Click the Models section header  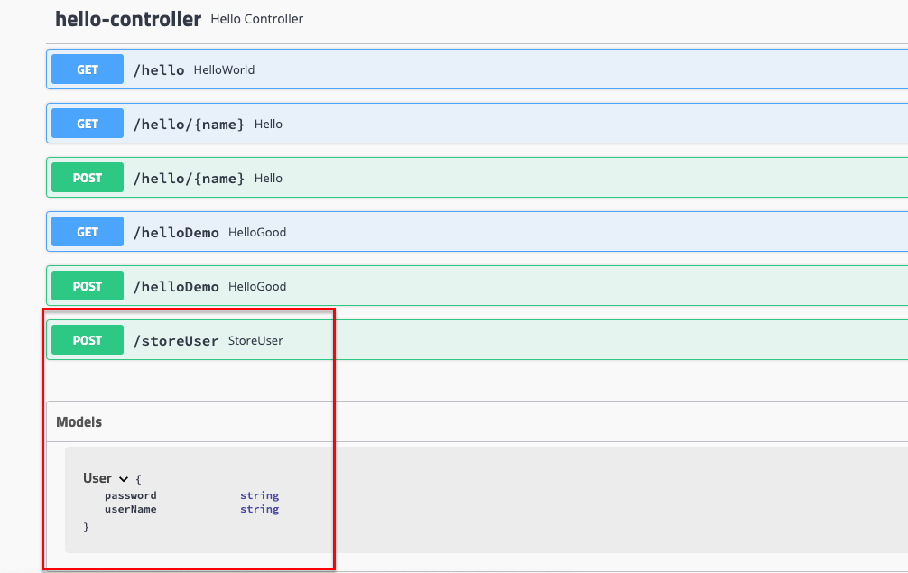79,421
